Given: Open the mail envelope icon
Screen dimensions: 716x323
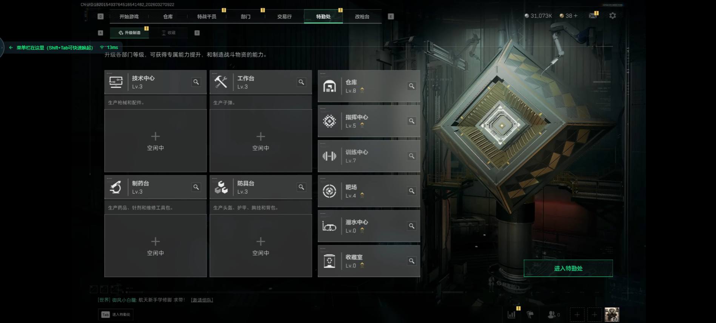Looking at the screenshot, I should pos(593,16).
